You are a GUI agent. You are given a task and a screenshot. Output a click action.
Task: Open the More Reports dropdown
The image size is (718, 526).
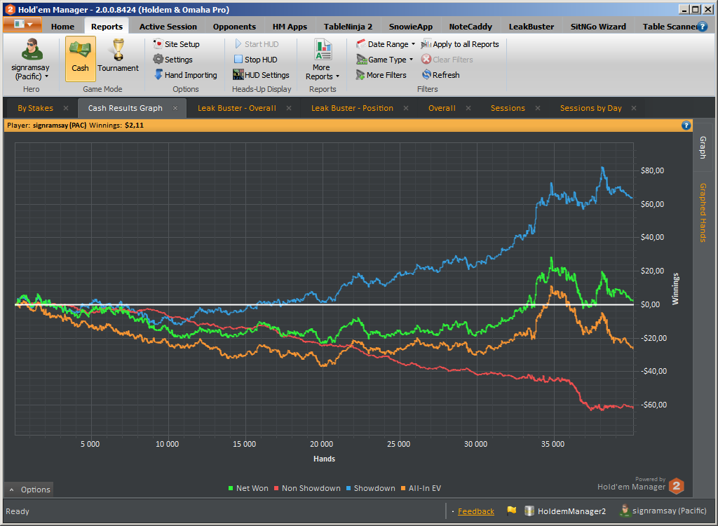(323, 60)
